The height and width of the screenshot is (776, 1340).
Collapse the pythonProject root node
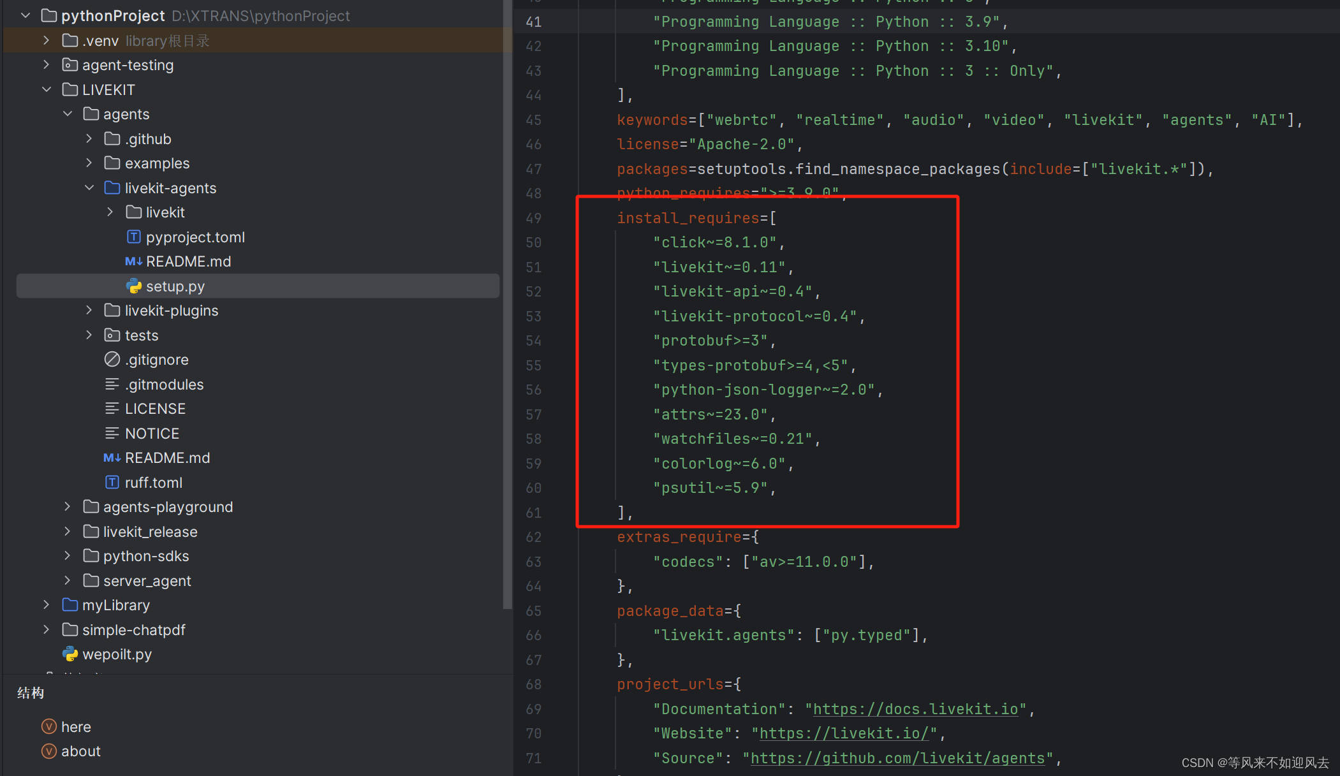[26, 16]
